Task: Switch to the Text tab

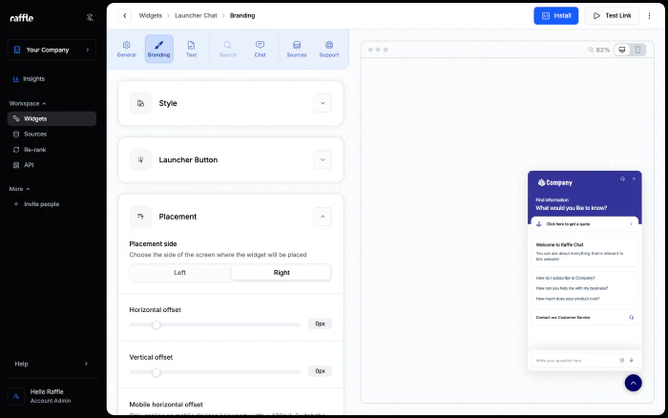Action: 191,49
